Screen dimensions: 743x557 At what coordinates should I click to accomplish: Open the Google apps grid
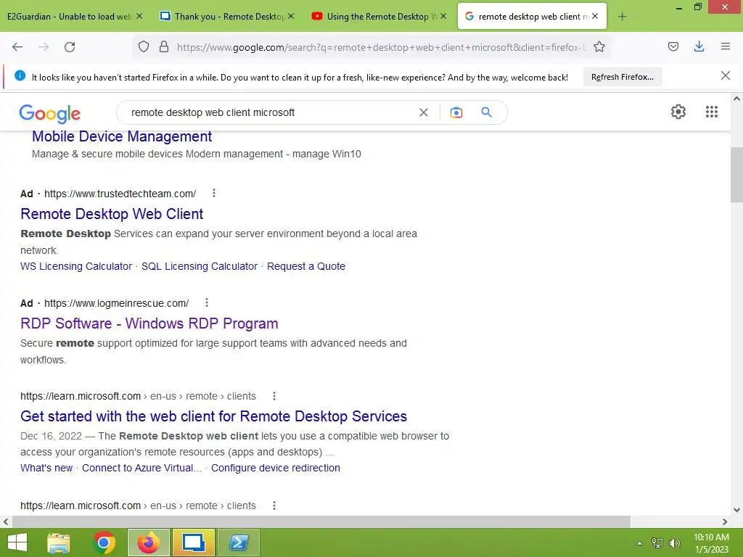(711, 112)
